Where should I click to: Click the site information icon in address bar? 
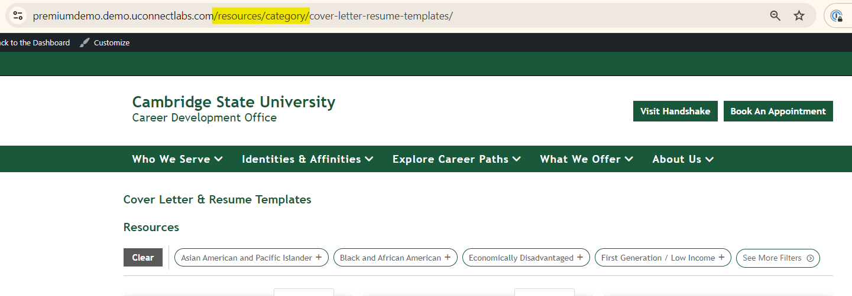click(x=18, y=16)
